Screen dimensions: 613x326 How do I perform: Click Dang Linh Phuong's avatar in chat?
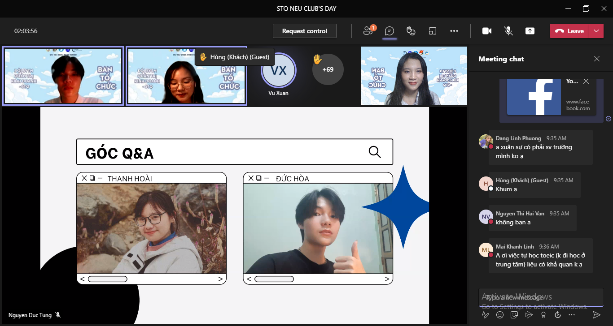click(486, 141)
